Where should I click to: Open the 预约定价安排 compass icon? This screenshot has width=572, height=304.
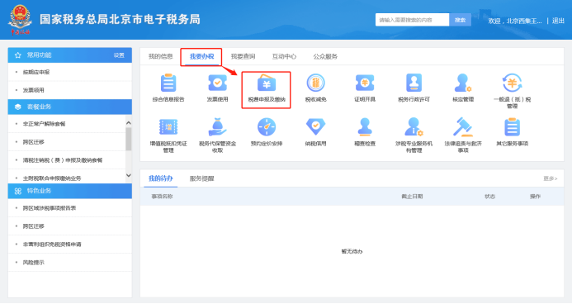[267, 126]
